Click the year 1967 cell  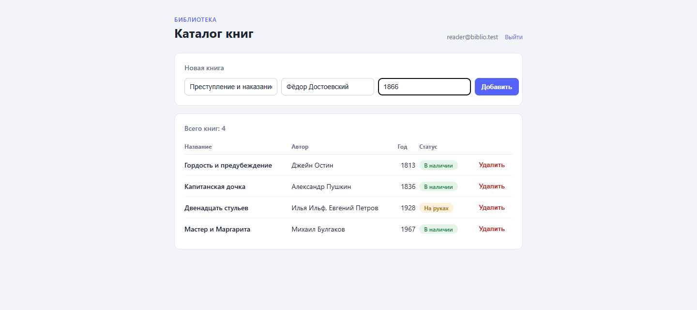click(x=408, y=229)
